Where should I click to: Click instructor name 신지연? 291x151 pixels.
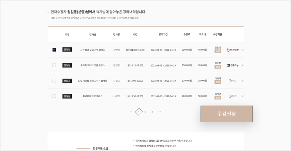116,96
